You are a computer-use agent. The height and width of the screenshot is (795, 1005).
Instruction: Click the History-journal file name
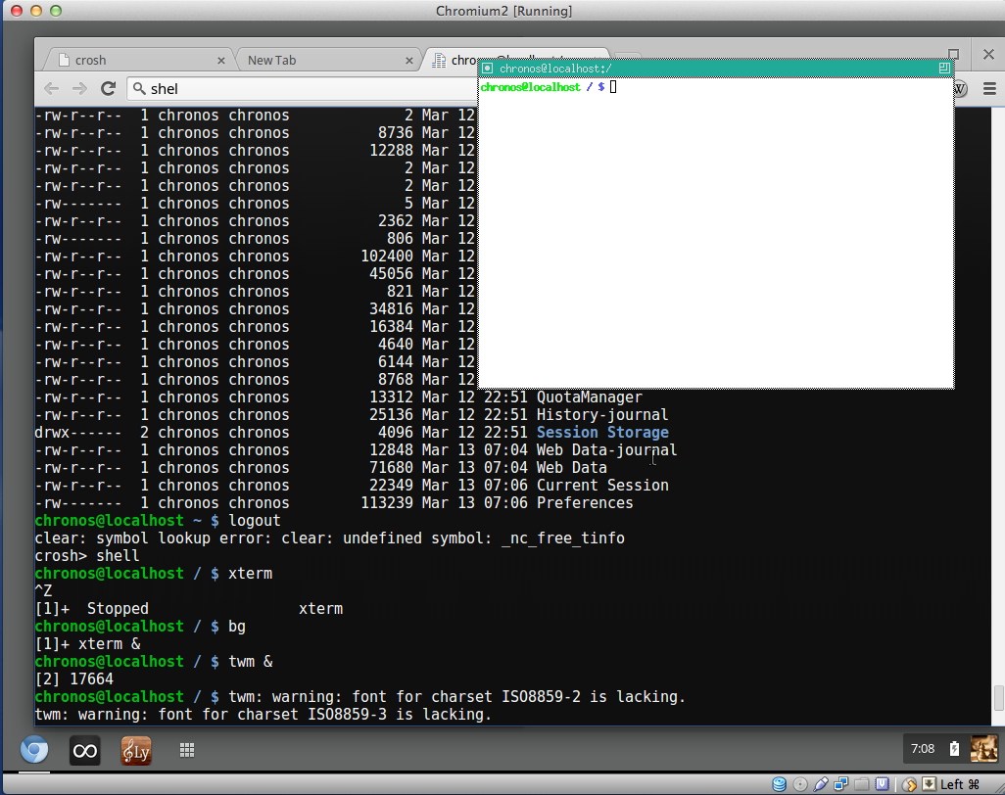[602, 414]
